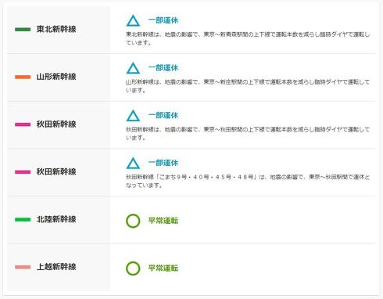Open the 山形新幹線 line name
Image resolution: width=383 pixels, height=299 pixels.
pos(56,77)
